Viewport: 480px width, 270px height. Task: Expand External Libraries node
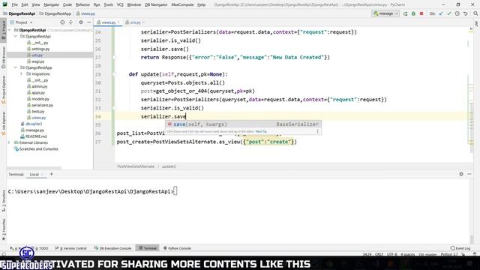pos(10,142)
